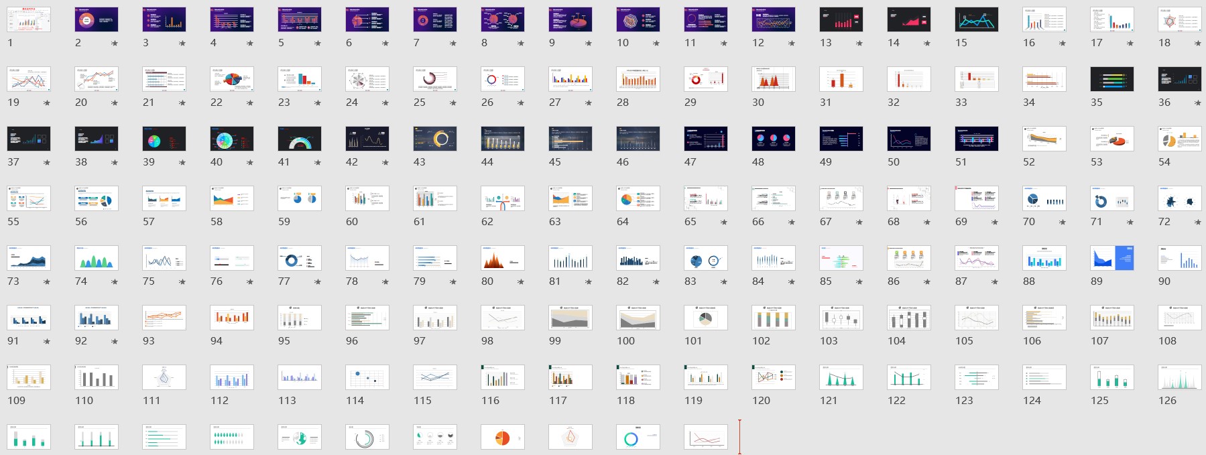Click the animation star next to slide 22
1206x455 pixels.
[250, 103]
